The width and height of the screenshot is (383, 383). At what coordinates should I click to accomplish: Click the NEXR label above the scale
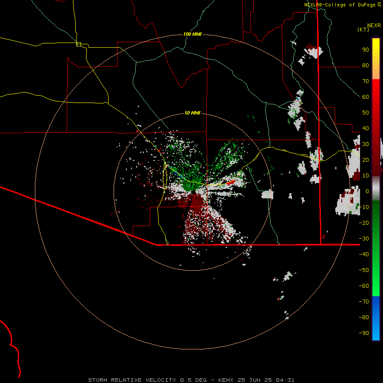pyautogui.click(x=374, y=26)
